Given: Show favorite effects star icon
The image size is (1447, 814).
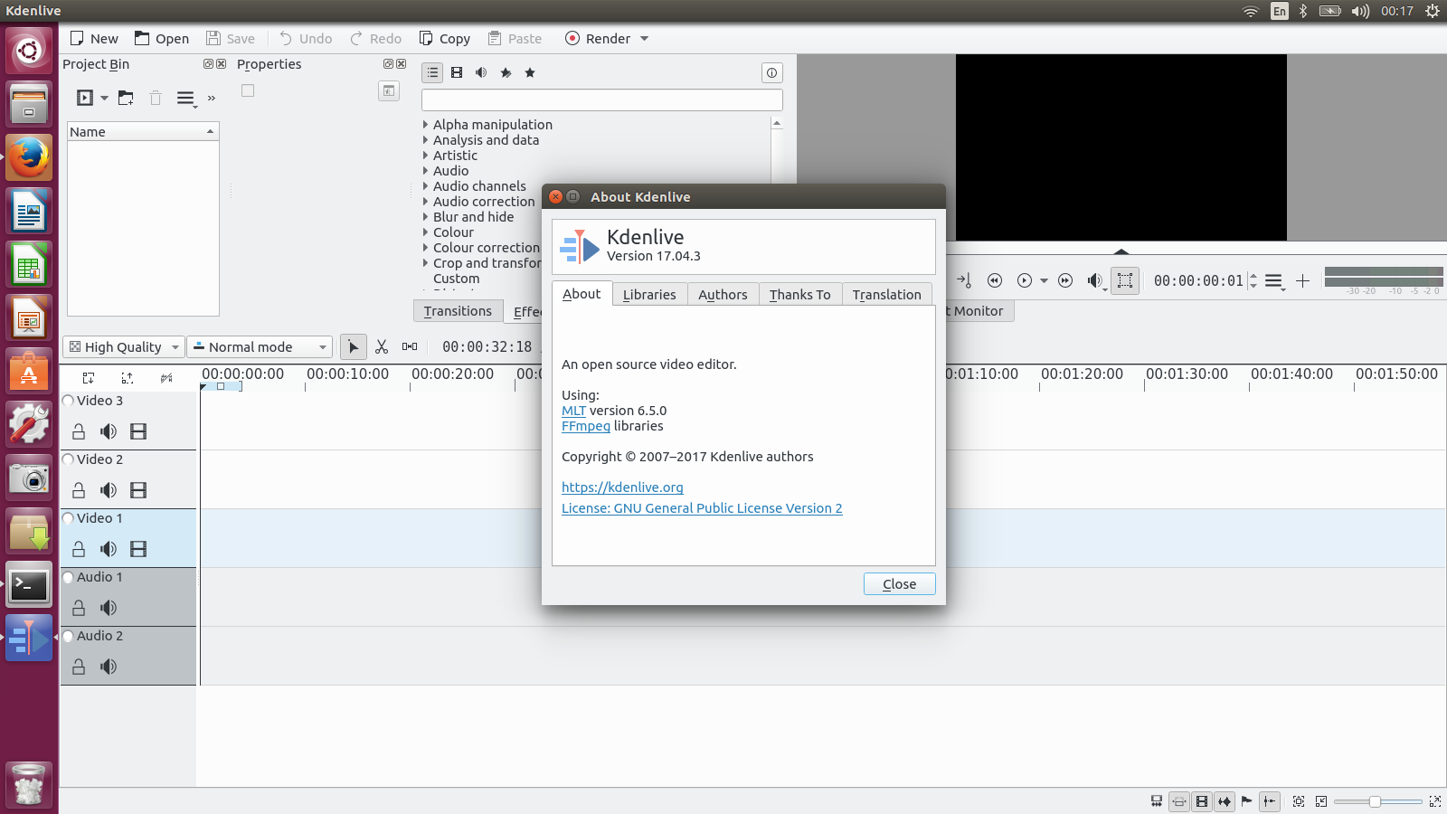Looking at the screenshot, I should (x=530, y=72).
